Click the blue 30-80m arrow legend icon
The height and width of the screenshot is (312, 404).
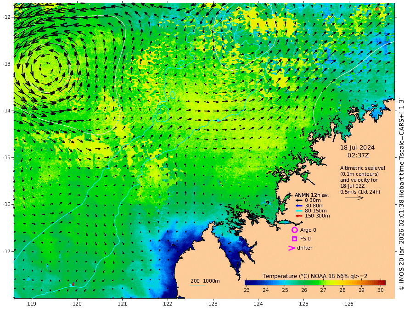click(x=298, y=206)
